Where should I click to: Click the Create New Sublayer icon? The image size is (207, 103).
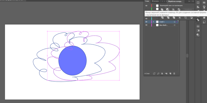tap(166, 74)
